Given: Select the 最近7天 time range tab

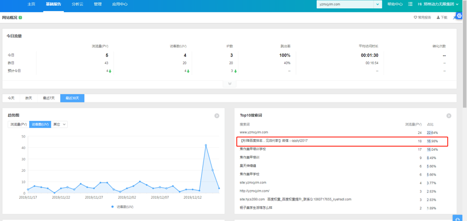Looking at the screenshot, I should 49,98.
